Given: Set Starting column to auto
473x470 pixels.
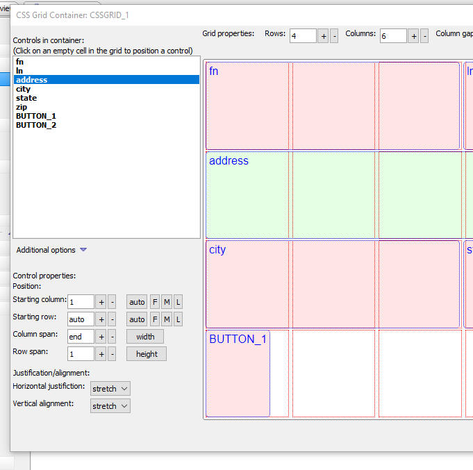Looking at the screenshot, I should (x=137, y=302).
